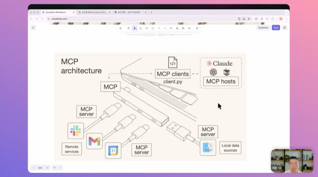Open the Excalidraw hamburger menu
The width and height of the screenshot is (318, 177).
[x=33, y=27]
